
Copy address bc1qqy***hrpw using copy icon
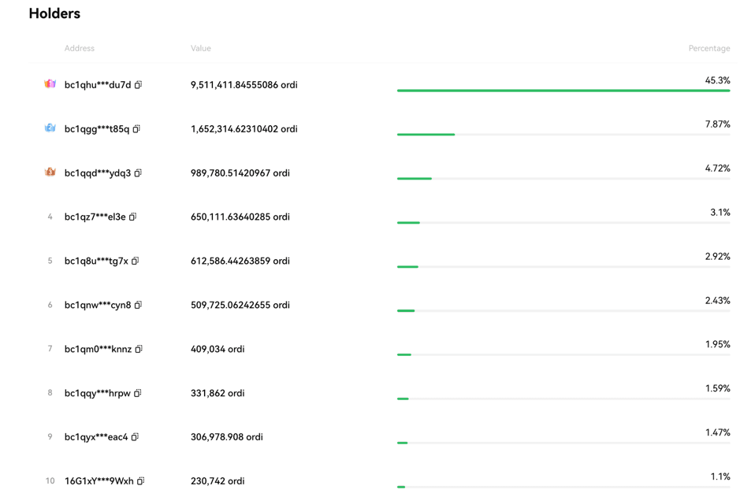(x=137, y=393)
